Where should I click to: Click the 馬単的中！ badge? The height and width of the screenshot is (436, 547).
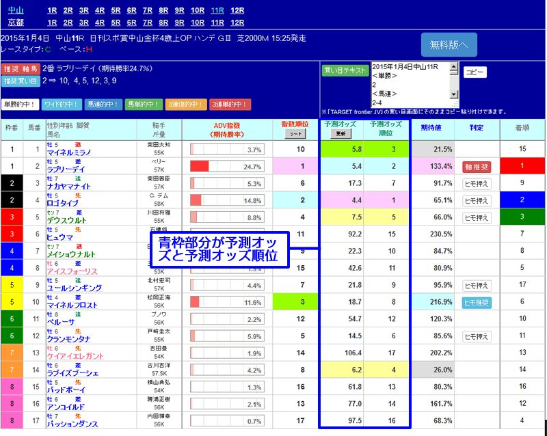click(x=144, y=105)
